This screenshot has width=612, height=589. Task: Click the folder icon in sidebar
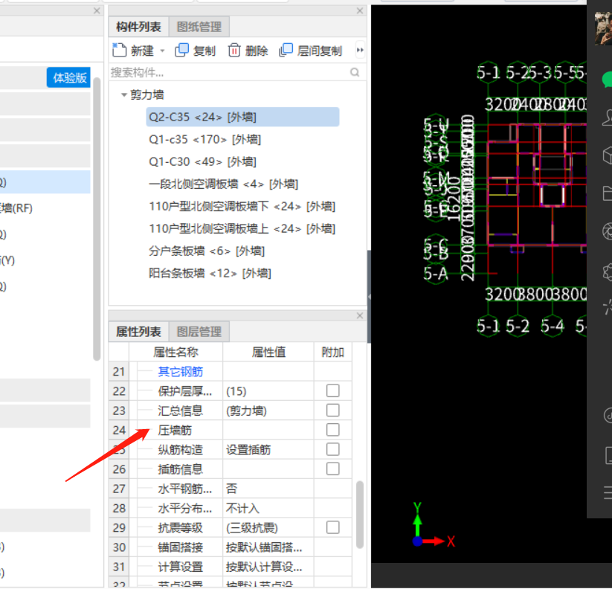[x=608, y=193]
